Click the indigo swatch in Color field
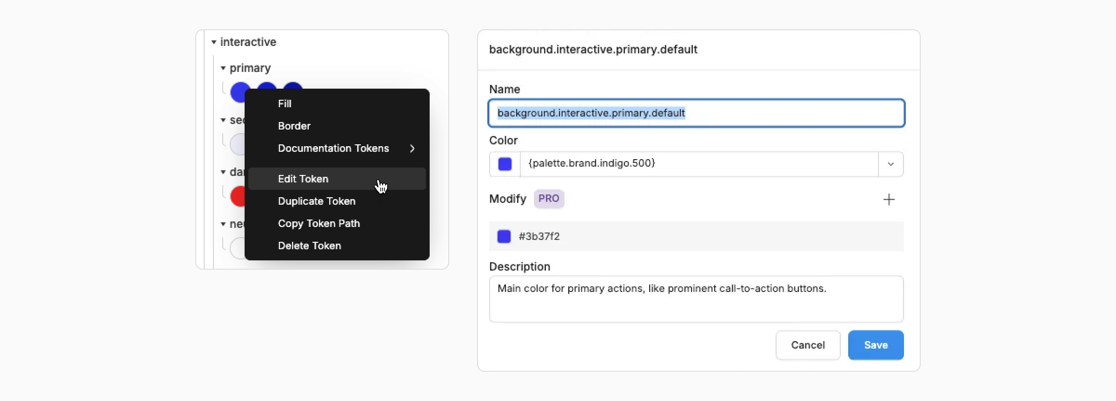The height and width of the screenshot is (401, 1116). coord(505,164)
